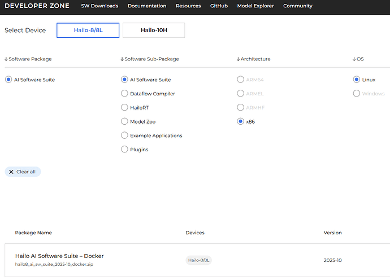Select the HailoRT sub-package option
The height and width of the screenshot is (280, 390).
(x=125, y=107)
